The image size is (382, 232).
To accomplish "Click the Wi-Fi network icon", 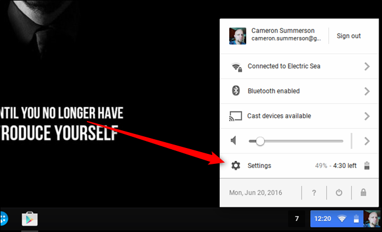I will pyautogui.click(x=237, y=67).
